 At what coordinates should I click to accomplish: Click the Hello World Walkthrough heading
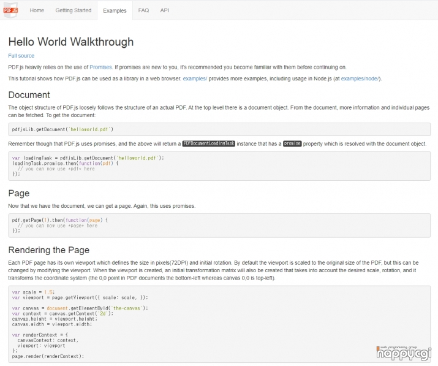click(71, 42)
